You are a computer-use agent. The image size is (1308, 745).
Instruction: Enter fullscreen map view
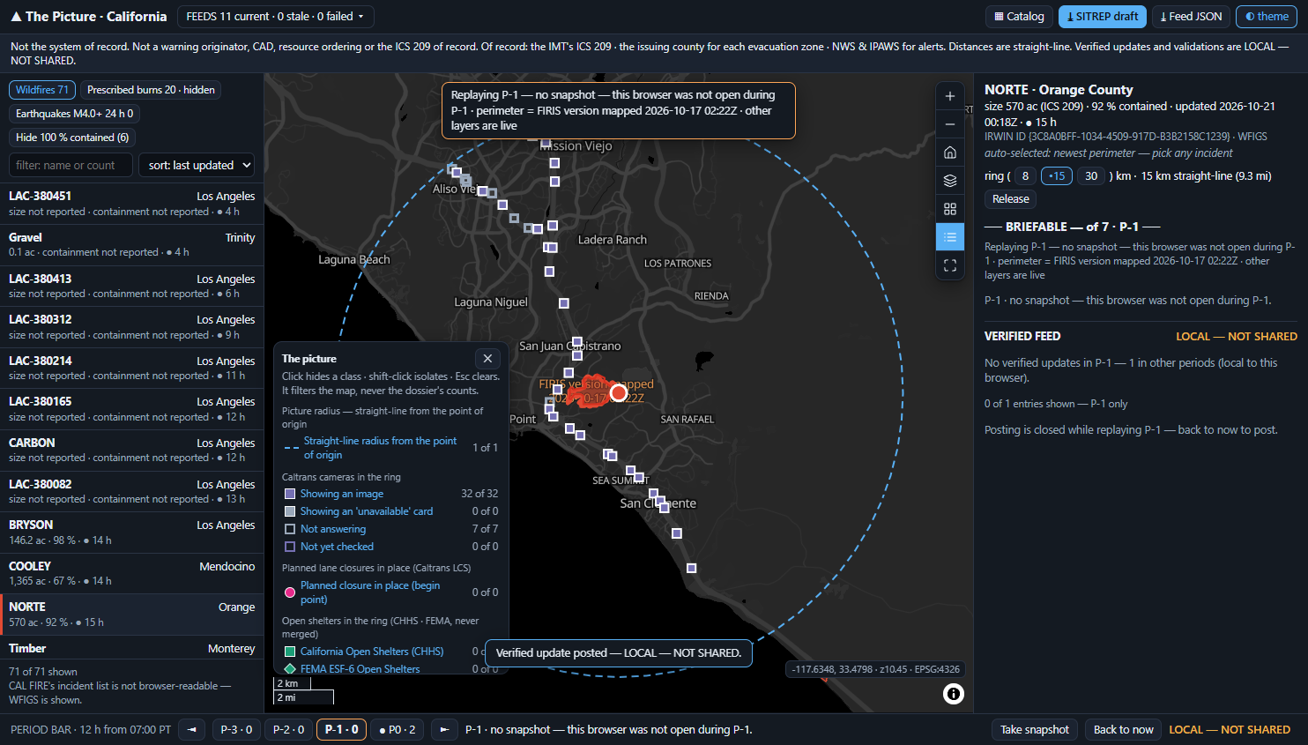[949, 265]
